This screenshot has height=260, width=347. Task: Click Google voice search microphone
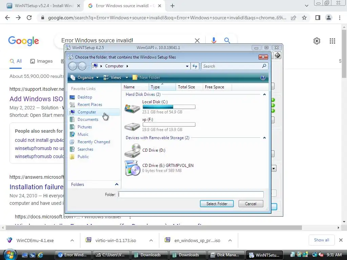pyautogui.click(x=213, y=41)
